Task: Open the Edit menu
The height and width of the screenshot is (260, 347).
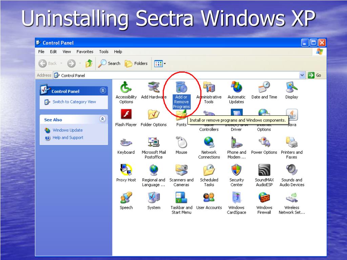Action: [53, 51]
